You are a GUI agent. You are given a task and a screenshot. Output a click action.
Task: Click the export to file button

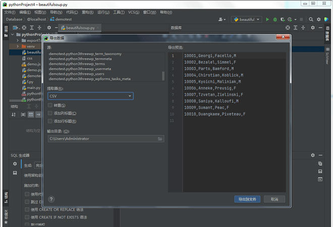[247, 199]
